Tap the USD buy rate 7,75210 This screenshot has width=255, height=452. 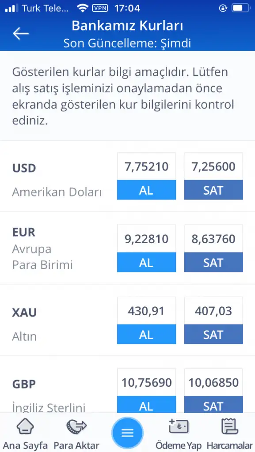pyautogui.click(x=147, y=166)
